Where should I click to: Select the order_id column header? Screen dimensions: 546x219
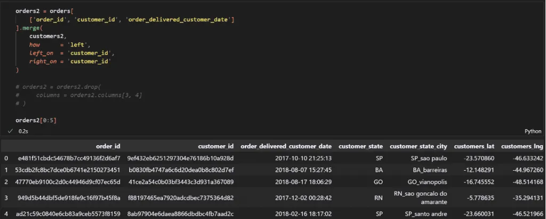pos(108,147)
